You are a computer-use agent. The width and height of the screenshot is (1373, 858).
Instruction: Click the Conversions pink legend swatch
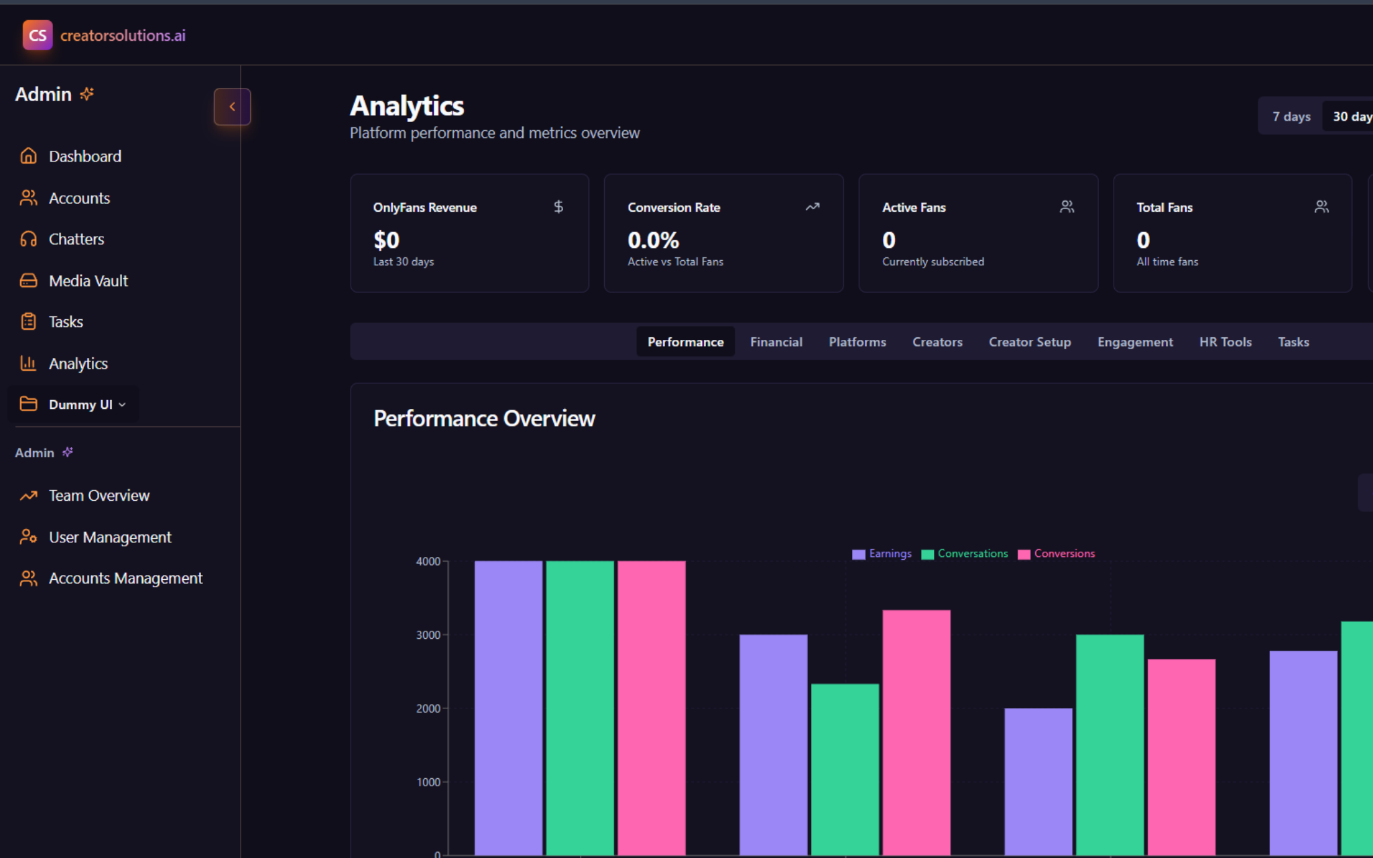pos(1023,553)
